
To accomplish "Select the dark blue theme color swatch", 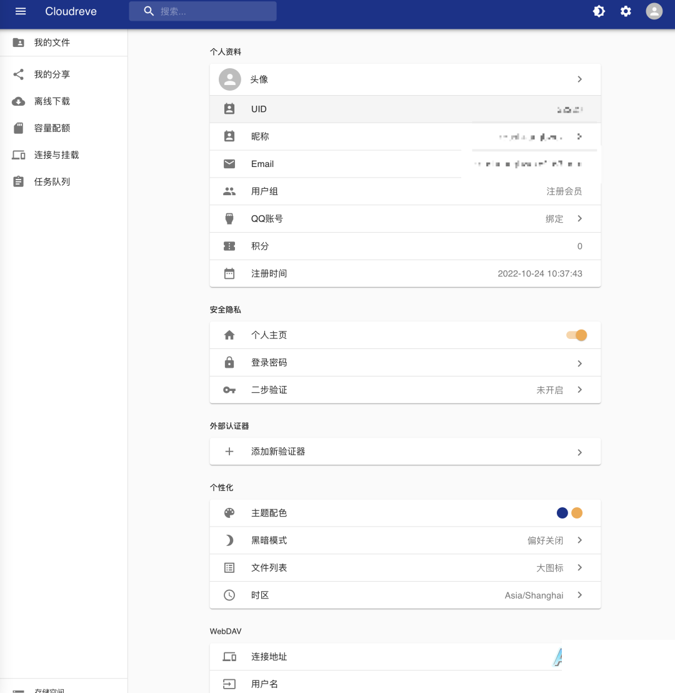I will [x=562, y=513].
